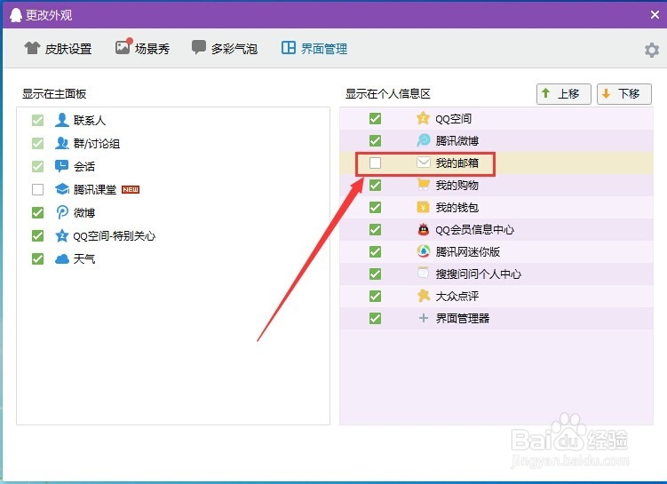Click the greyed 群/讨论组 checkbox
Screen dimensions: 667x484
pyautogui.click(x=37, y=143)
